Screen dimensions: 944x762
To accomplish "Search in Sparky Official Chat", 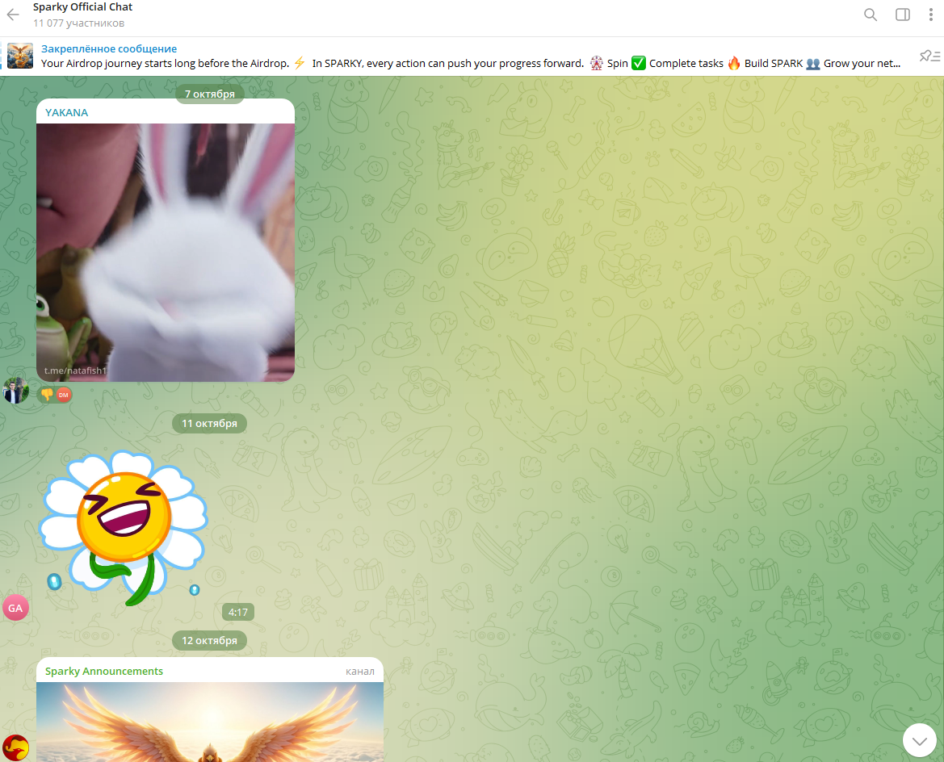I will click(x=871, y=15).
